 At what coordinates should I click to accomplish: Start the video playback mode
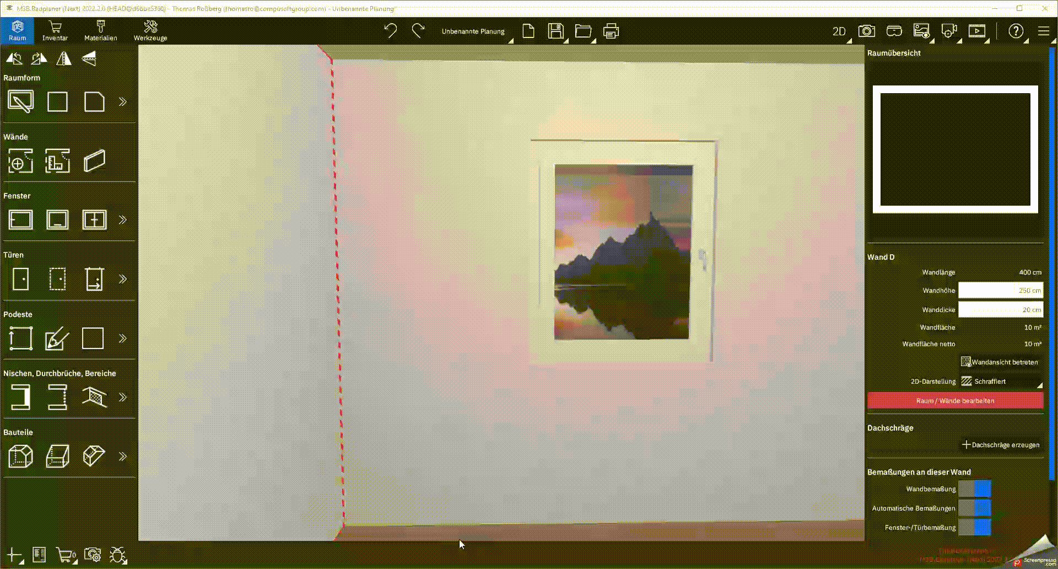(x=977, y=31)
